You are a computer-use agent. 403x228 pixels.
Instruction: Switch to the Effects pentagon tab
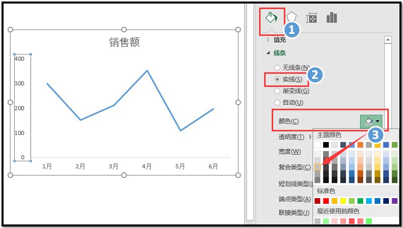point(291,18)
